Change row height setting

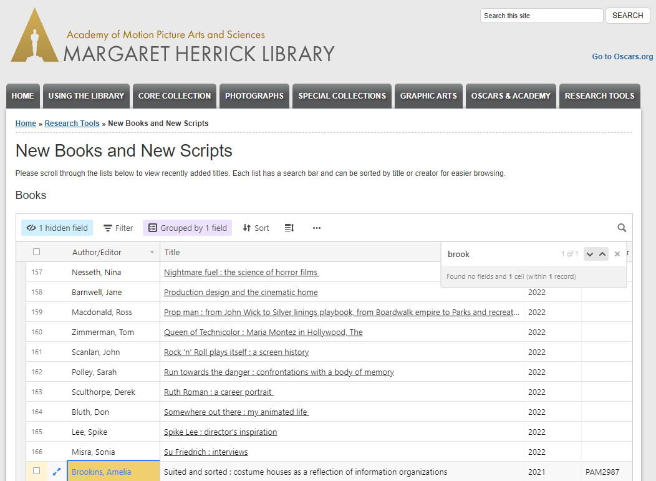coord(289,228)
